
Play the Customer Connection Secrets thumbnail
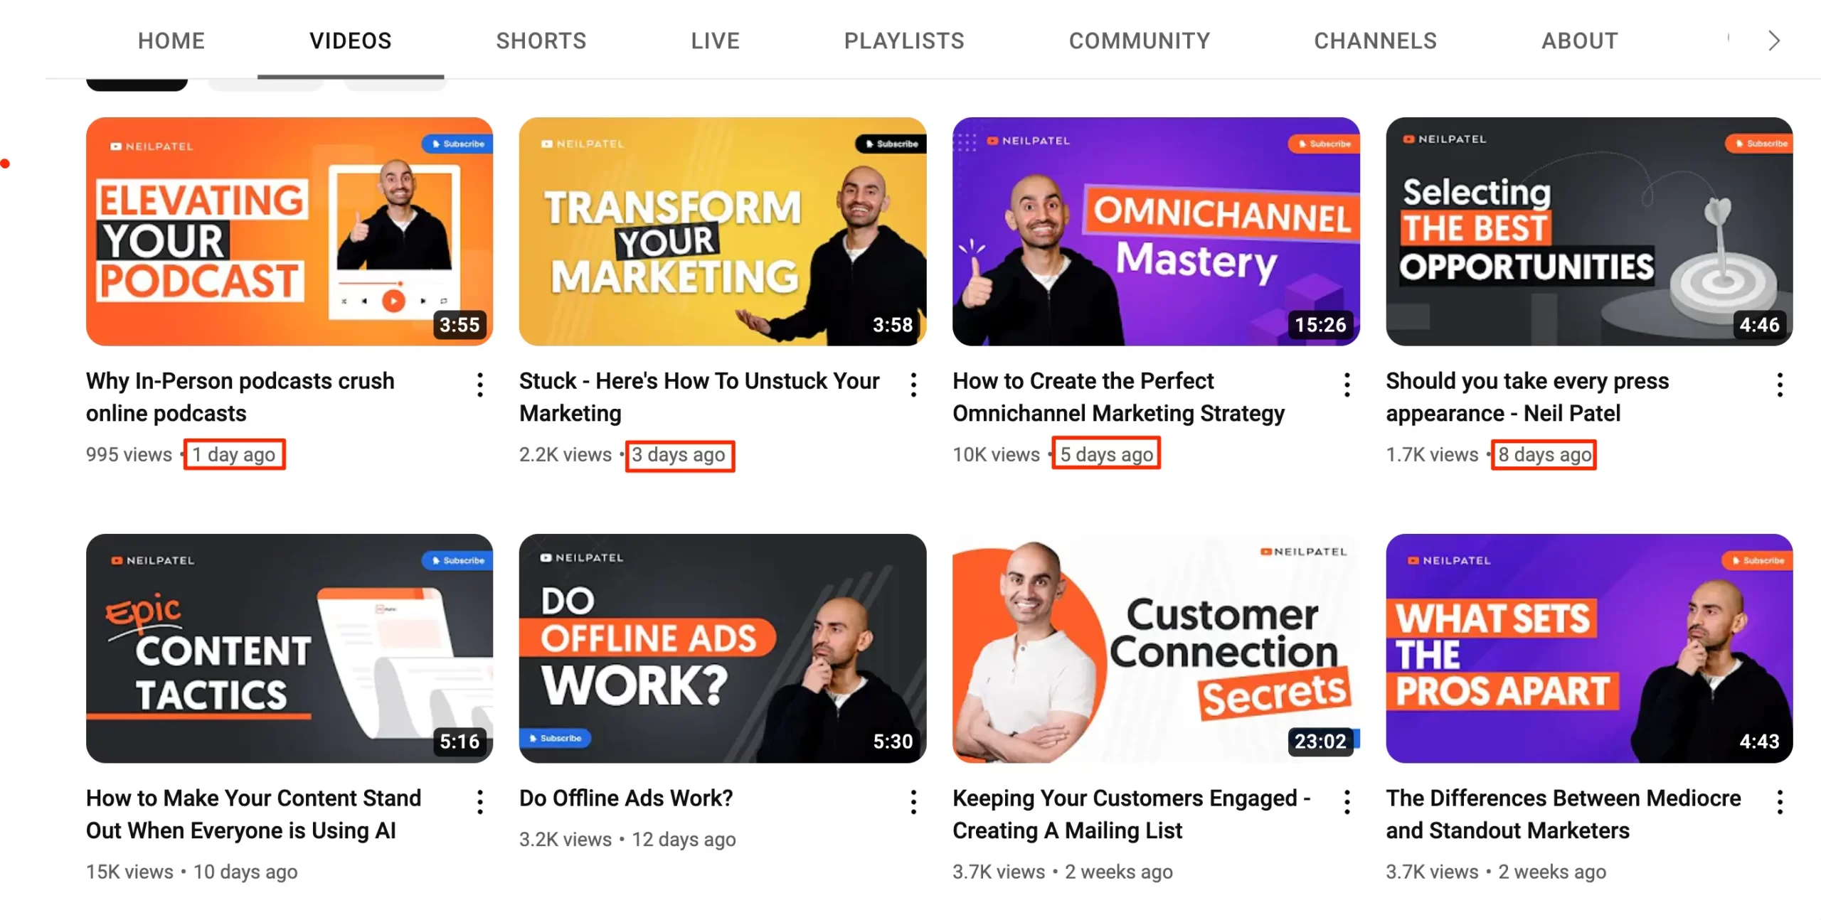click(1156, 648)
